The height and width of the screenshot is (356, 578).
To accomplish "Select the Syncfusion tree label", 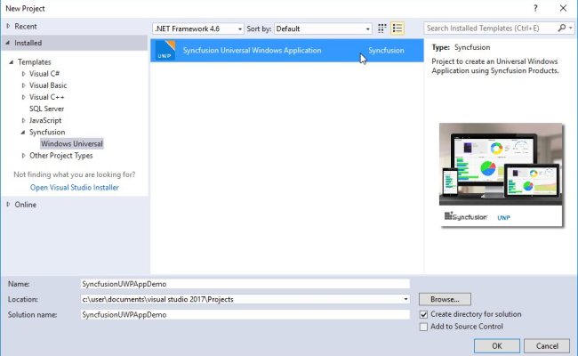I will coord(47,132).
